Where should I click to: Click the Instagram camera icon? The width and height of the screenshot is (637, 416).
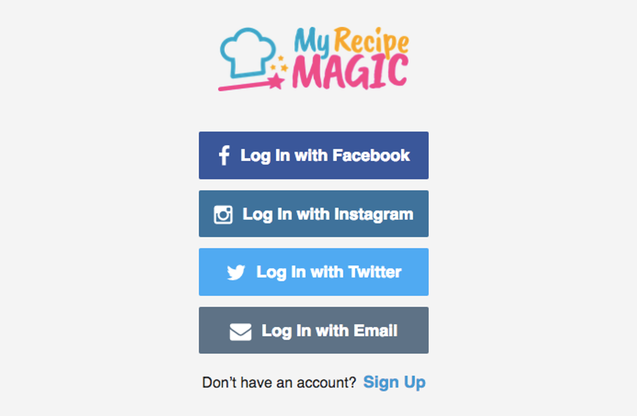(x=223, y=214)
